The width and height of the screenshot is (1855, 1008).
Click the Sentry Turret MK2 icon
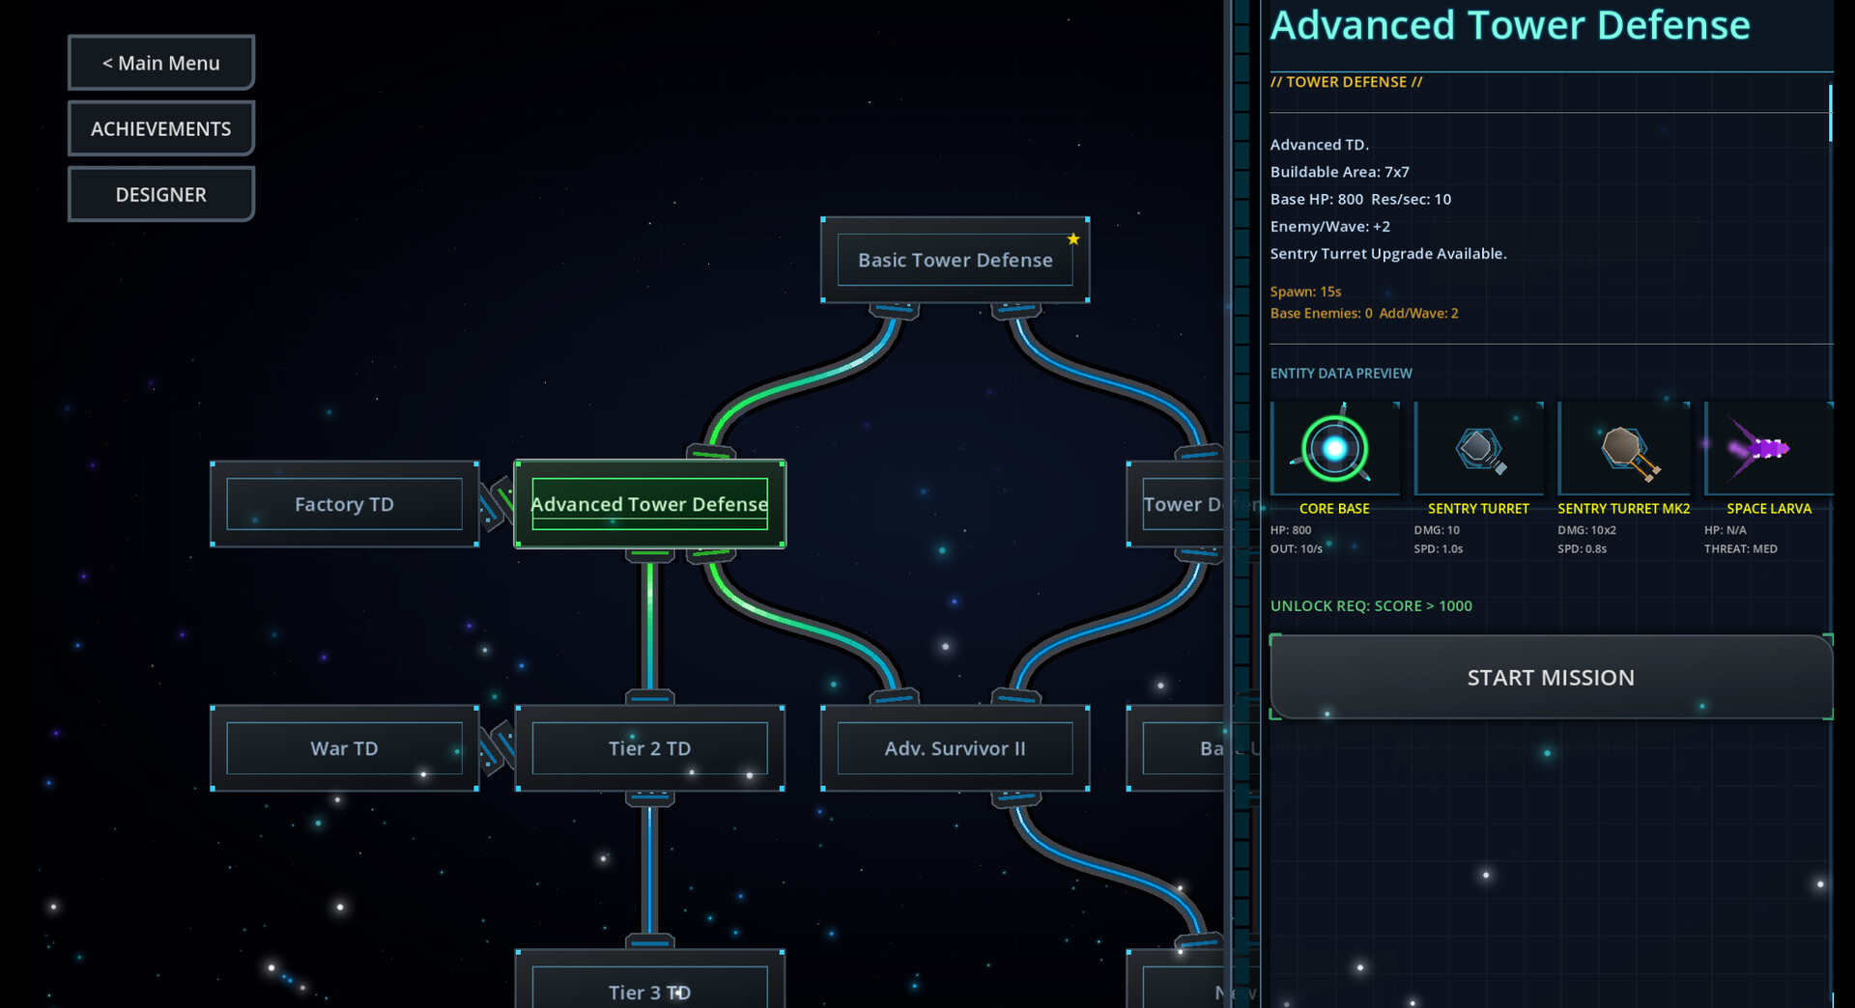click(1624, 449)
